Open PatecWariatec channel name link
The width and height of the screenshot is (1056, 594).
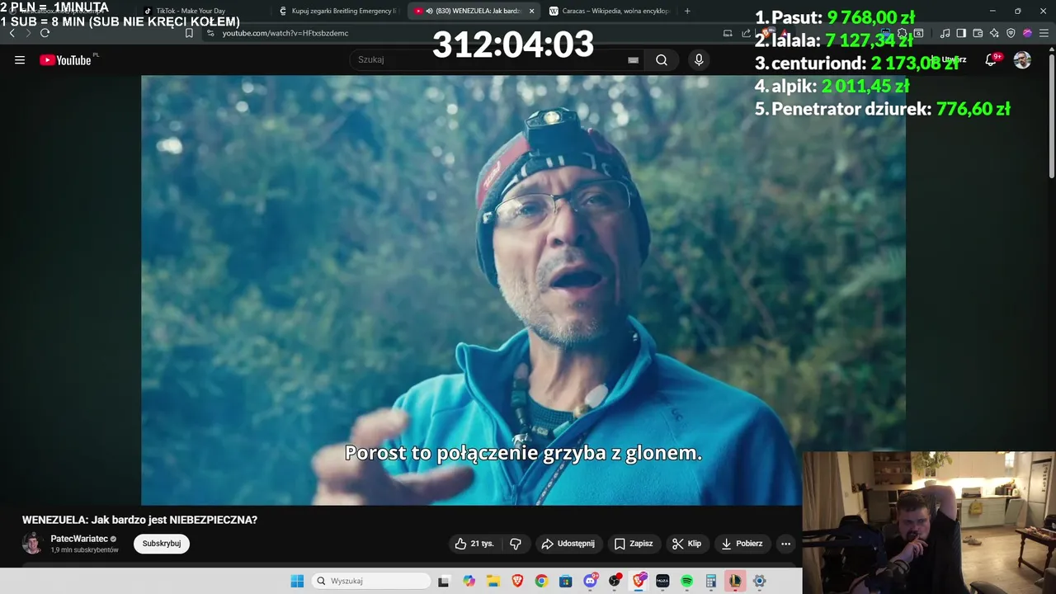pos(79,539)
